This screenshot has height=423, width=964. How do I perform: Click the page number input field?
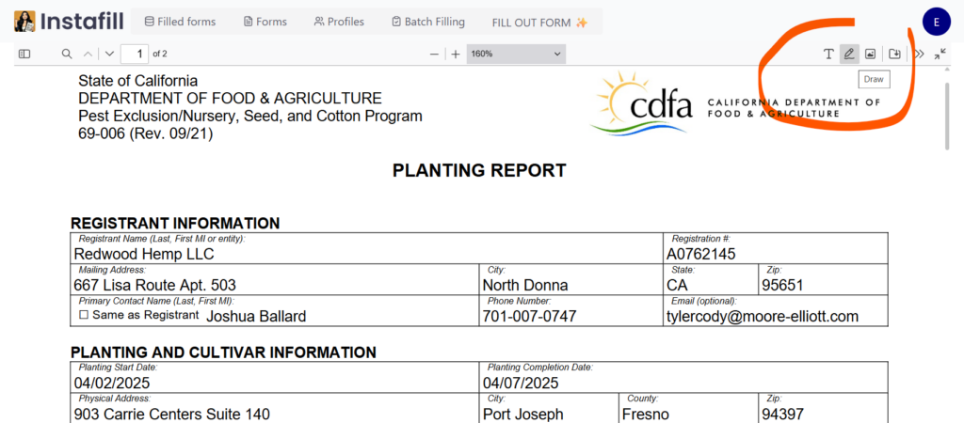[x=135, y=54]
